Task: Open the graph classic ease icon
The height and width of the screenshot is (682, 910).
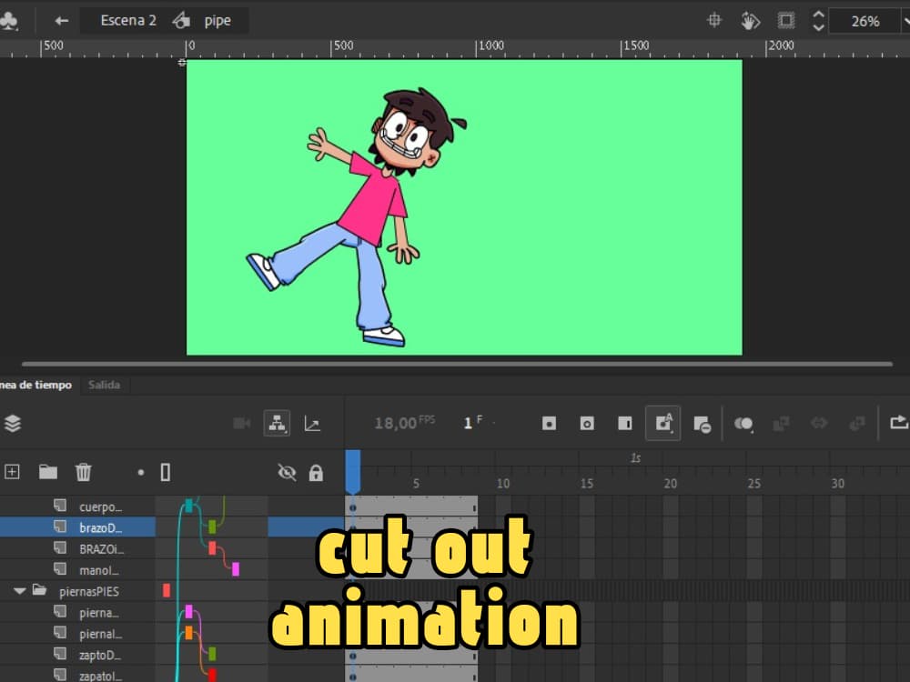Action: [312, 424]
